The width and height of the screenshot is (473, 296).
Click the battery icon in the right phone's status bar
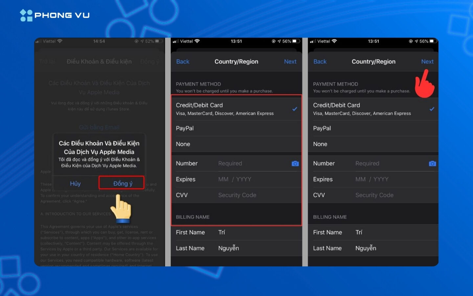(x=434, y=41)
